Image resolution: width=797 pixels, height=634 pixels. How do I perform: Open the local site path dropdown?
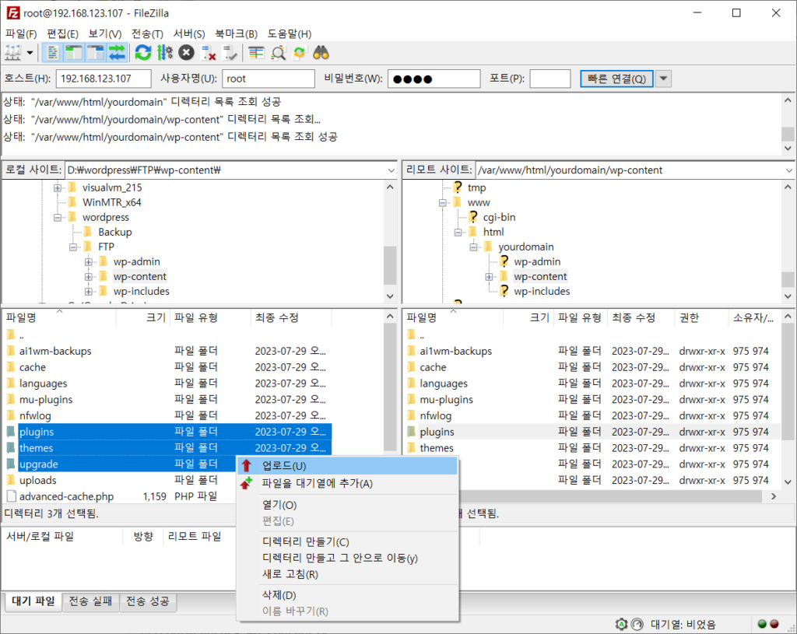pyautogui.click(x=391, y=170)
